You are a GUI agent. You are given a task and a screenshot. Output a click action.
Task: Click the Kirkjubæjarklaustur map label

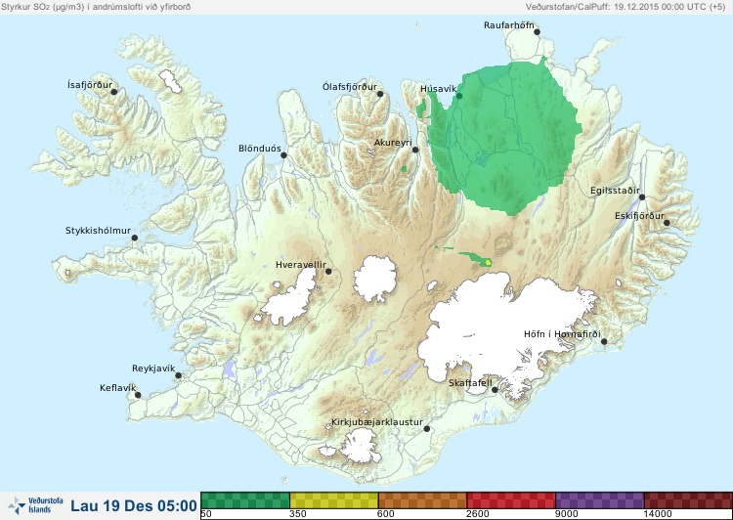tap(377, 422)
